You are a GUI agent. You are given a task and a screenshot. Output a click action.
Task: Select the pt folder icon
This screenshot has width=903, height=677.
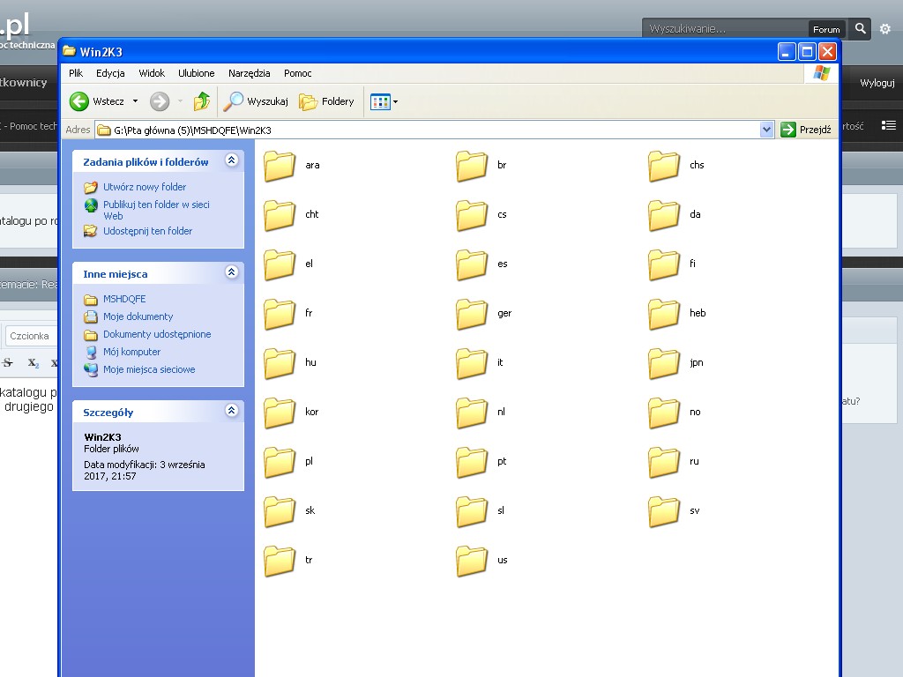[x=472, y=463]
